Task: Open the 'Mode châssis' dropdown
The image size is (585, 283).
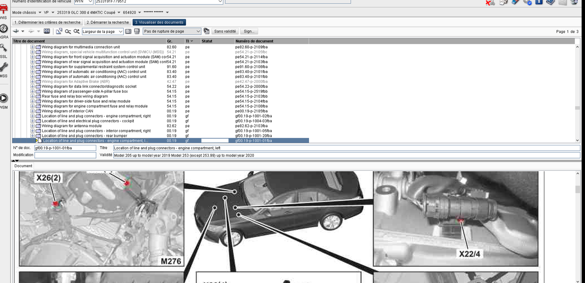Action: pyautogui.click(x=40, y=12)
